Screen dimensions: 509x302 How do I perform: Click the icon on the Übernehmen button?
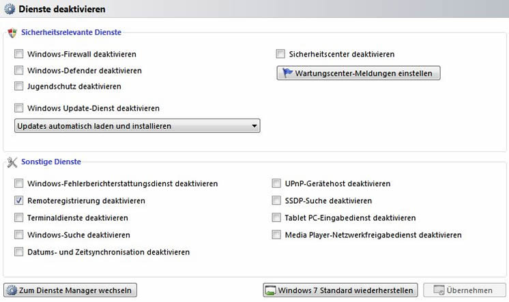pyautogui.click(x=439, y=290)
